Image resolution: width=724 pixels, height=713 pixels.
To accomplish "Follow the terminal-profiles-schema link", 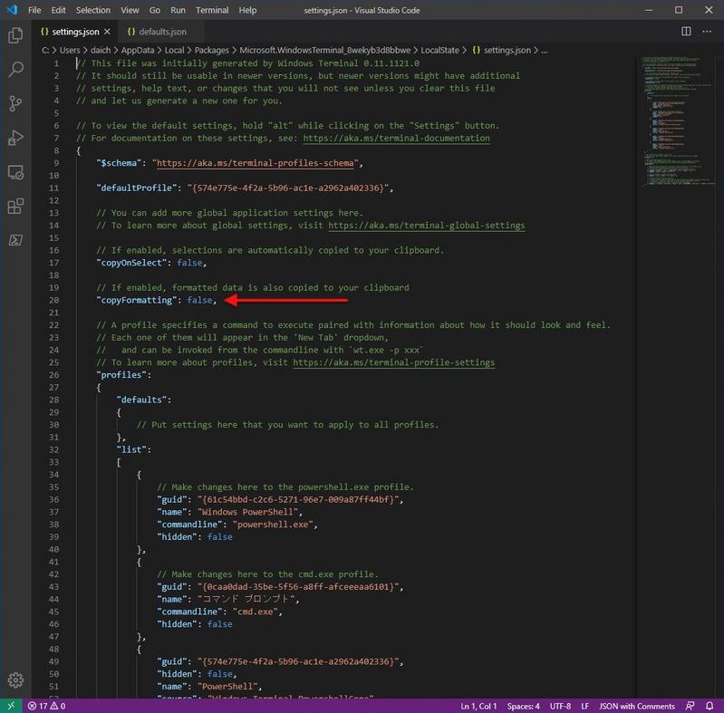I will 256,163.
